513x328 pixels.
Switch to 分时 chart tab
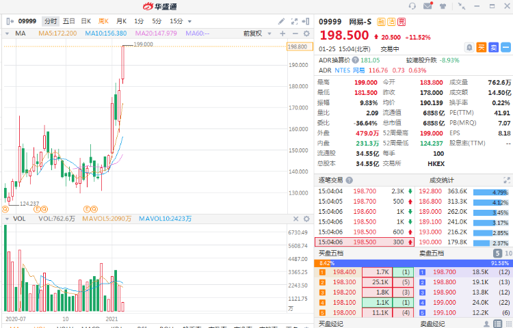coord(51,21)
